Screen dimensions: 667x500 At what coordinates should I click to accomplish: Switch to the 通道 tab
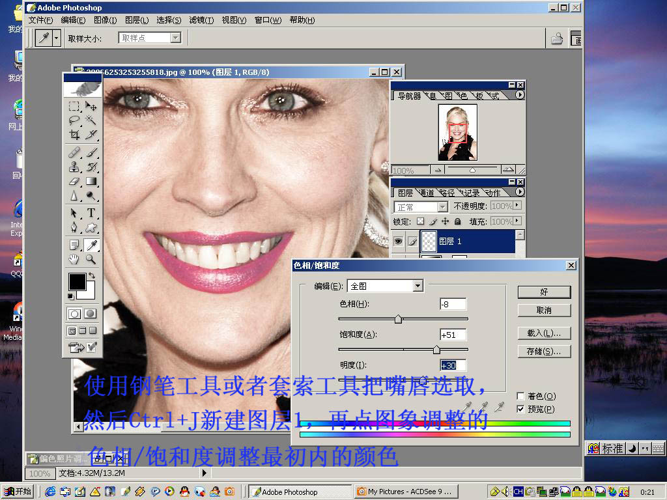click(x=427, y=193)
